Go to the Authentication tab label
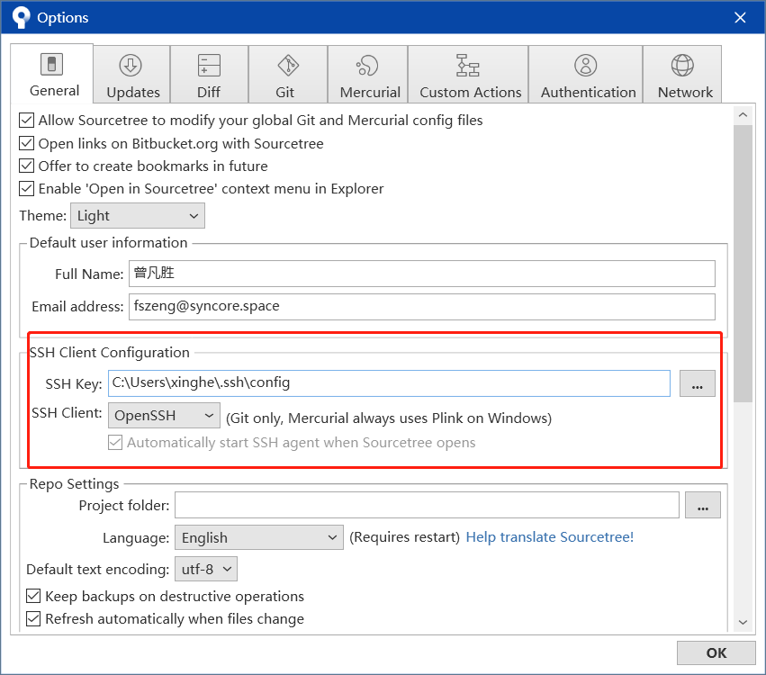766x675 pixels. (588, 92)
